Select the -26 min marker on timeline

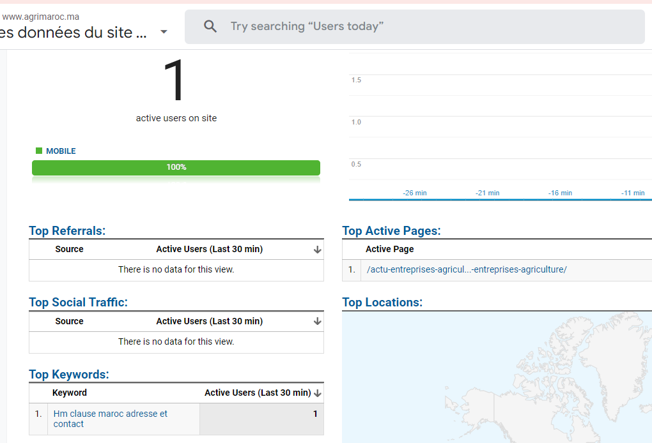[415, 193]
